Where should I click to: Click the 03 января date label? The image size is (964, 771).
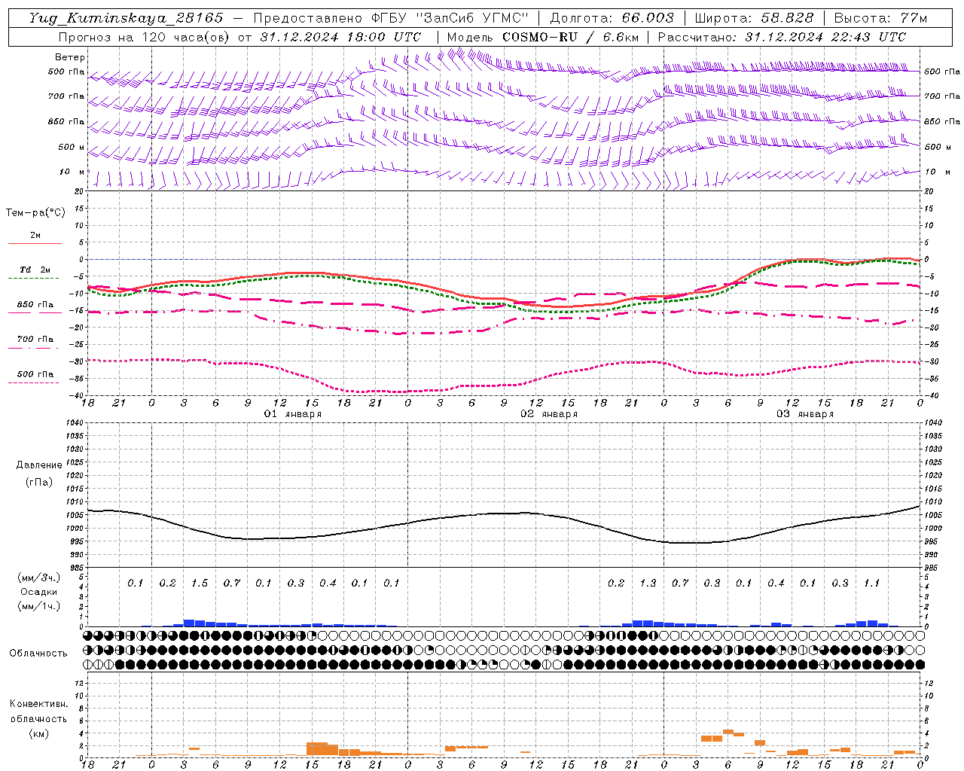click(x=805, y=414)
